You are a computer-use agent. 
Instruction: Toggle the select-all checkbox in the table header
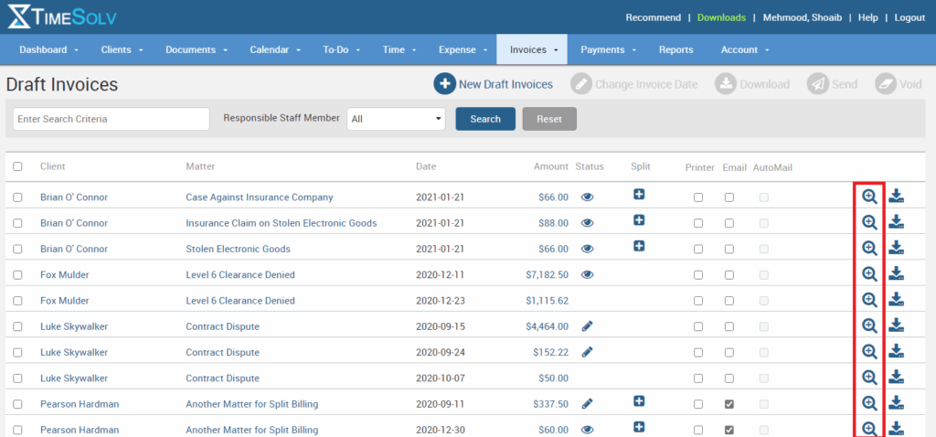[17, 166]
